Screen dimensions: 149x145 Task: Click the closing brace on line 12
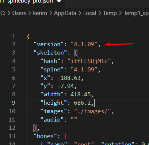[35, 128]
